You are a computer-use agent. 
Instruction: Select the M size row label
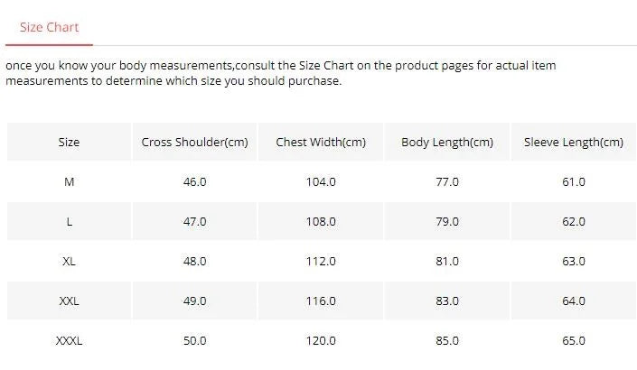[x=69, y=181]
